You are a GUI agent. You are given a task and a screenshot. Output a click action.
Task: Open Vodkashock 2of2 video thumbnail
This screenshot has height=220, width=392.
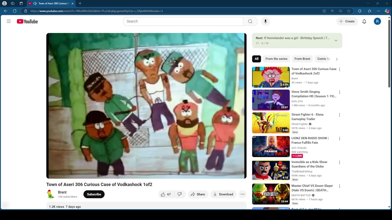click(x=271, y=77)
